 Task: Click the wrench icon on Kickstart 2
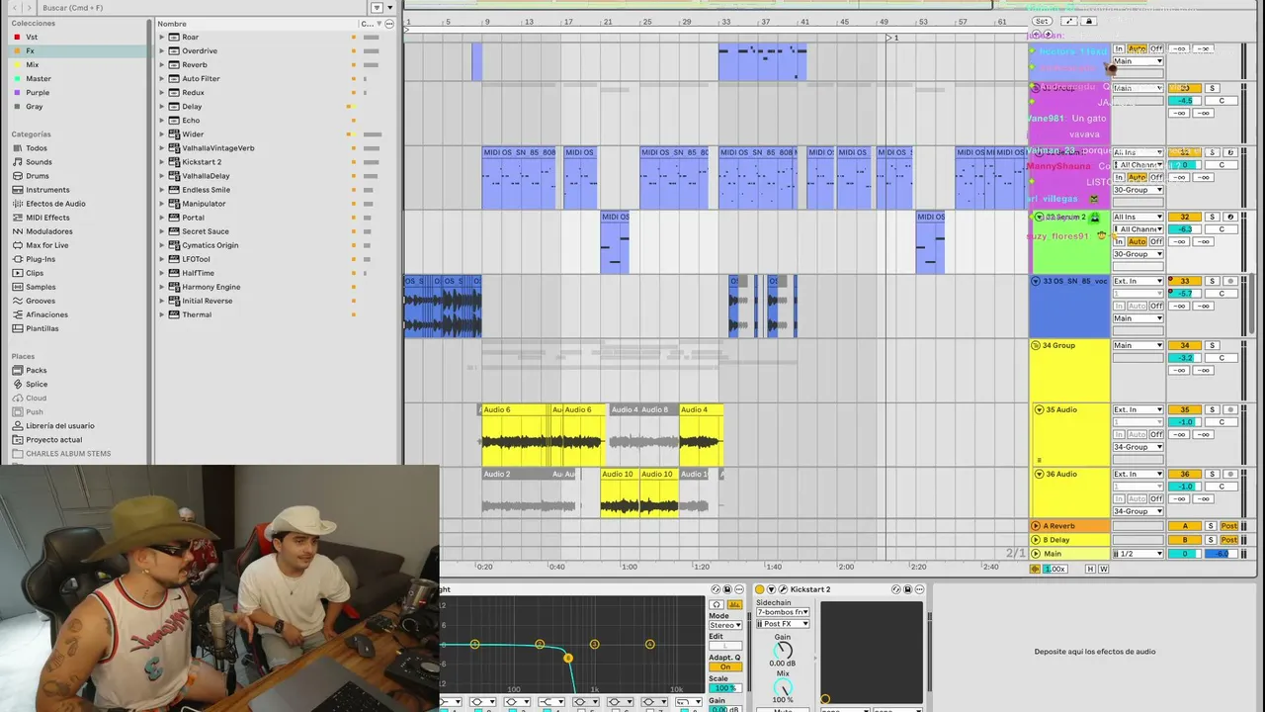[782, 589]
